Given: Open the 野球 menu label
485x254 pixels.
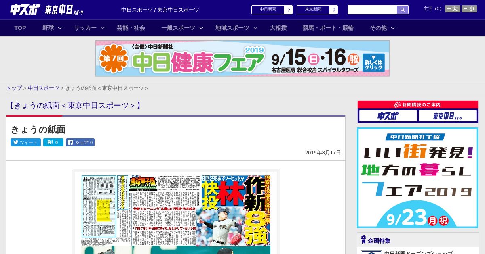Looking at the screenshot, I should point(48,28).
